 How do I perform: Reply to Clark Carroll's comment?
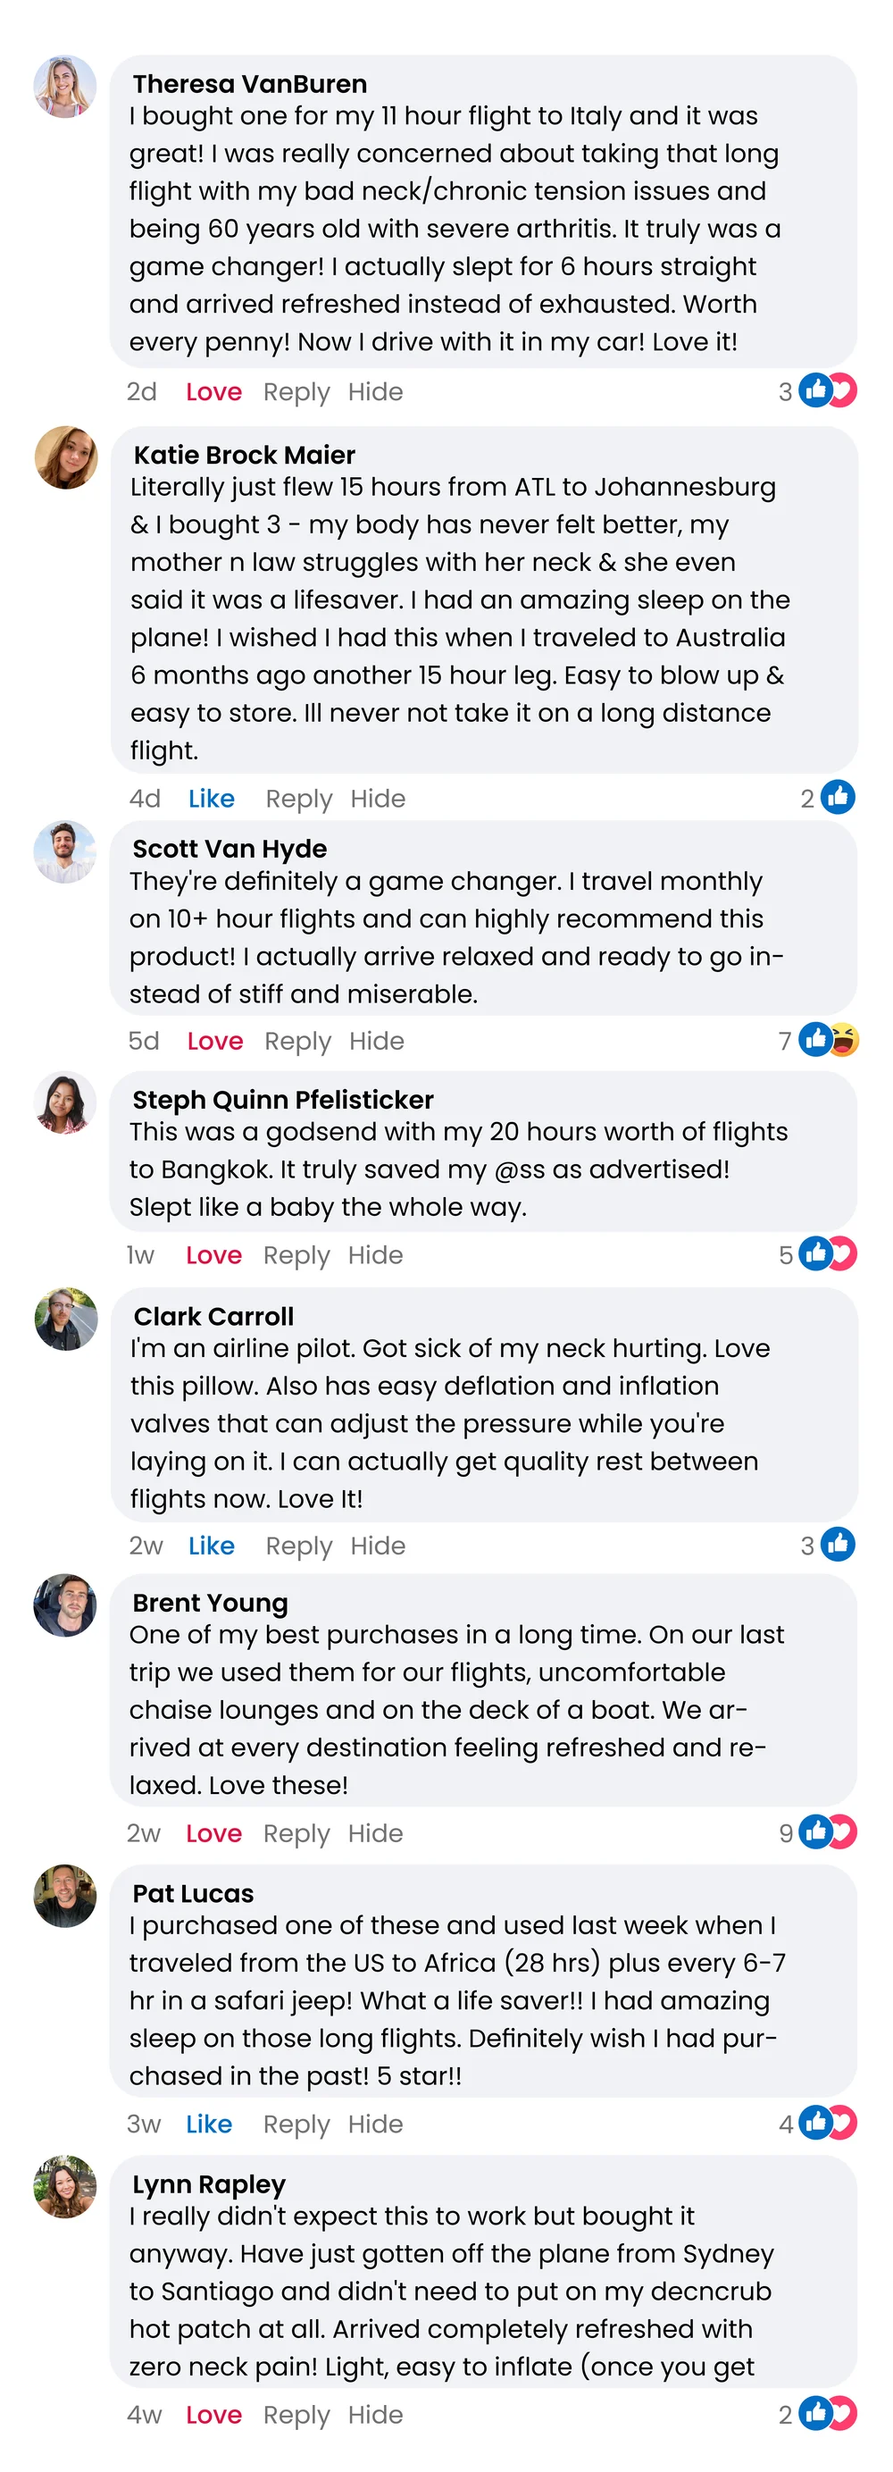(x=298, y=1546)
